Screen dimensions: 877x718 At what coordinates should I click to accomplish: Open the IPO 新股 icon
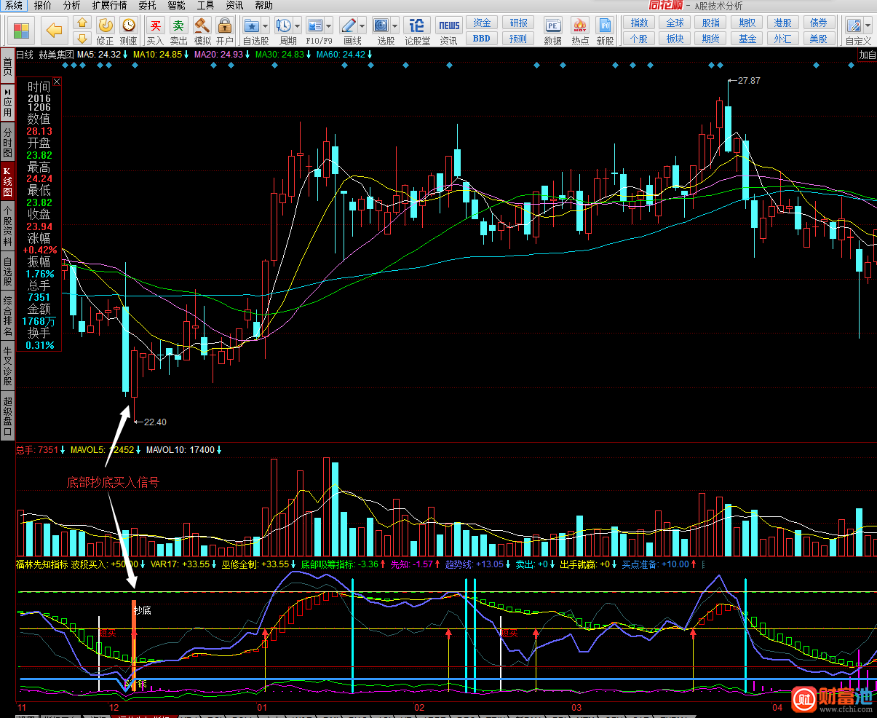(605, 31)
